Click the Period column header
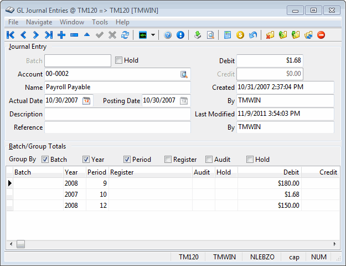The image size is (346, 266). click(x=97, y=172)
